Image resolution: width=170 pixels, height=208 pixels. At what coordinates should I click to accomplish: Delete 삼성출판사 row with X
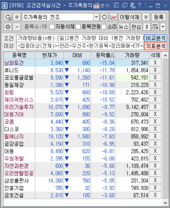pyautogui.click(x=155, y=181)
